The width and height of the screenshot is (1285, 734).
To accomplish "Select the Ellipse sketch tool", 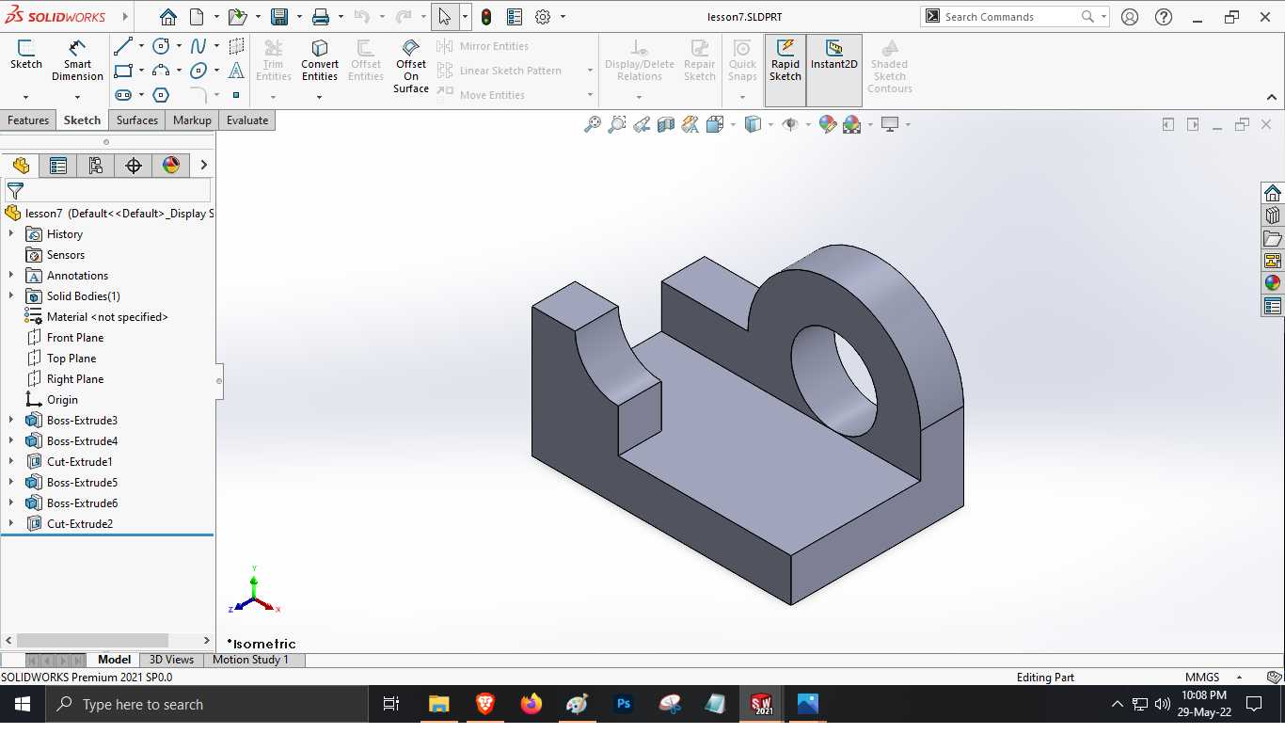I will [198, 71].
